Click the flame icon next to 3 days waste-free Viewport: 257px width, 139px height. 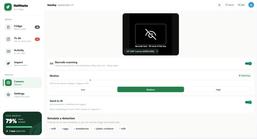click(7, 131)
